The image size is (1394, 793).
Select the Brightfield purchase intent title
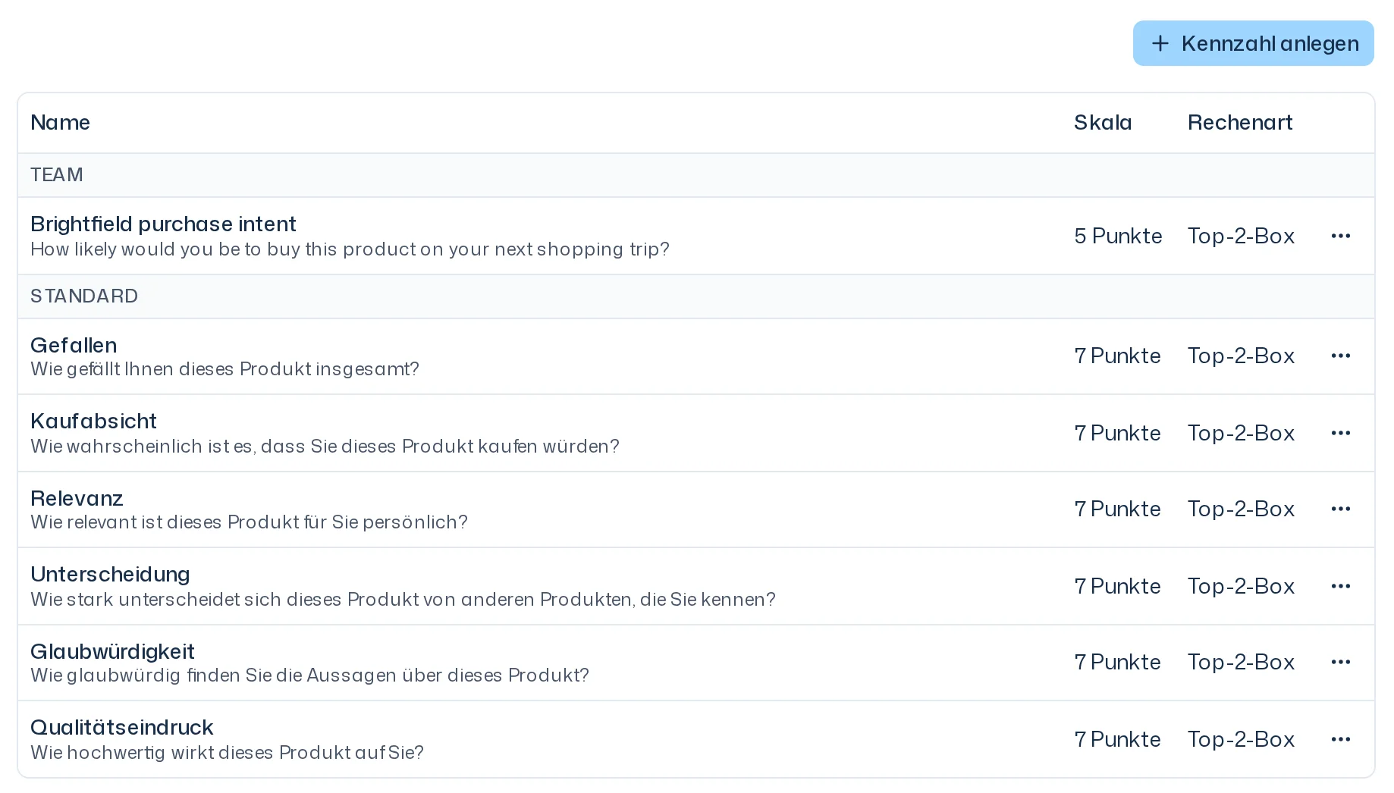163,224
